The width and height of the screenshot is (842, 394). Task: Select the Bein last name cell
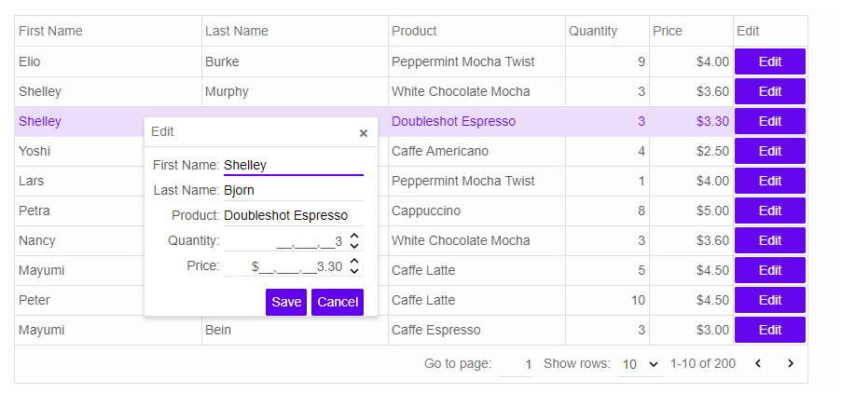[295, 330]
